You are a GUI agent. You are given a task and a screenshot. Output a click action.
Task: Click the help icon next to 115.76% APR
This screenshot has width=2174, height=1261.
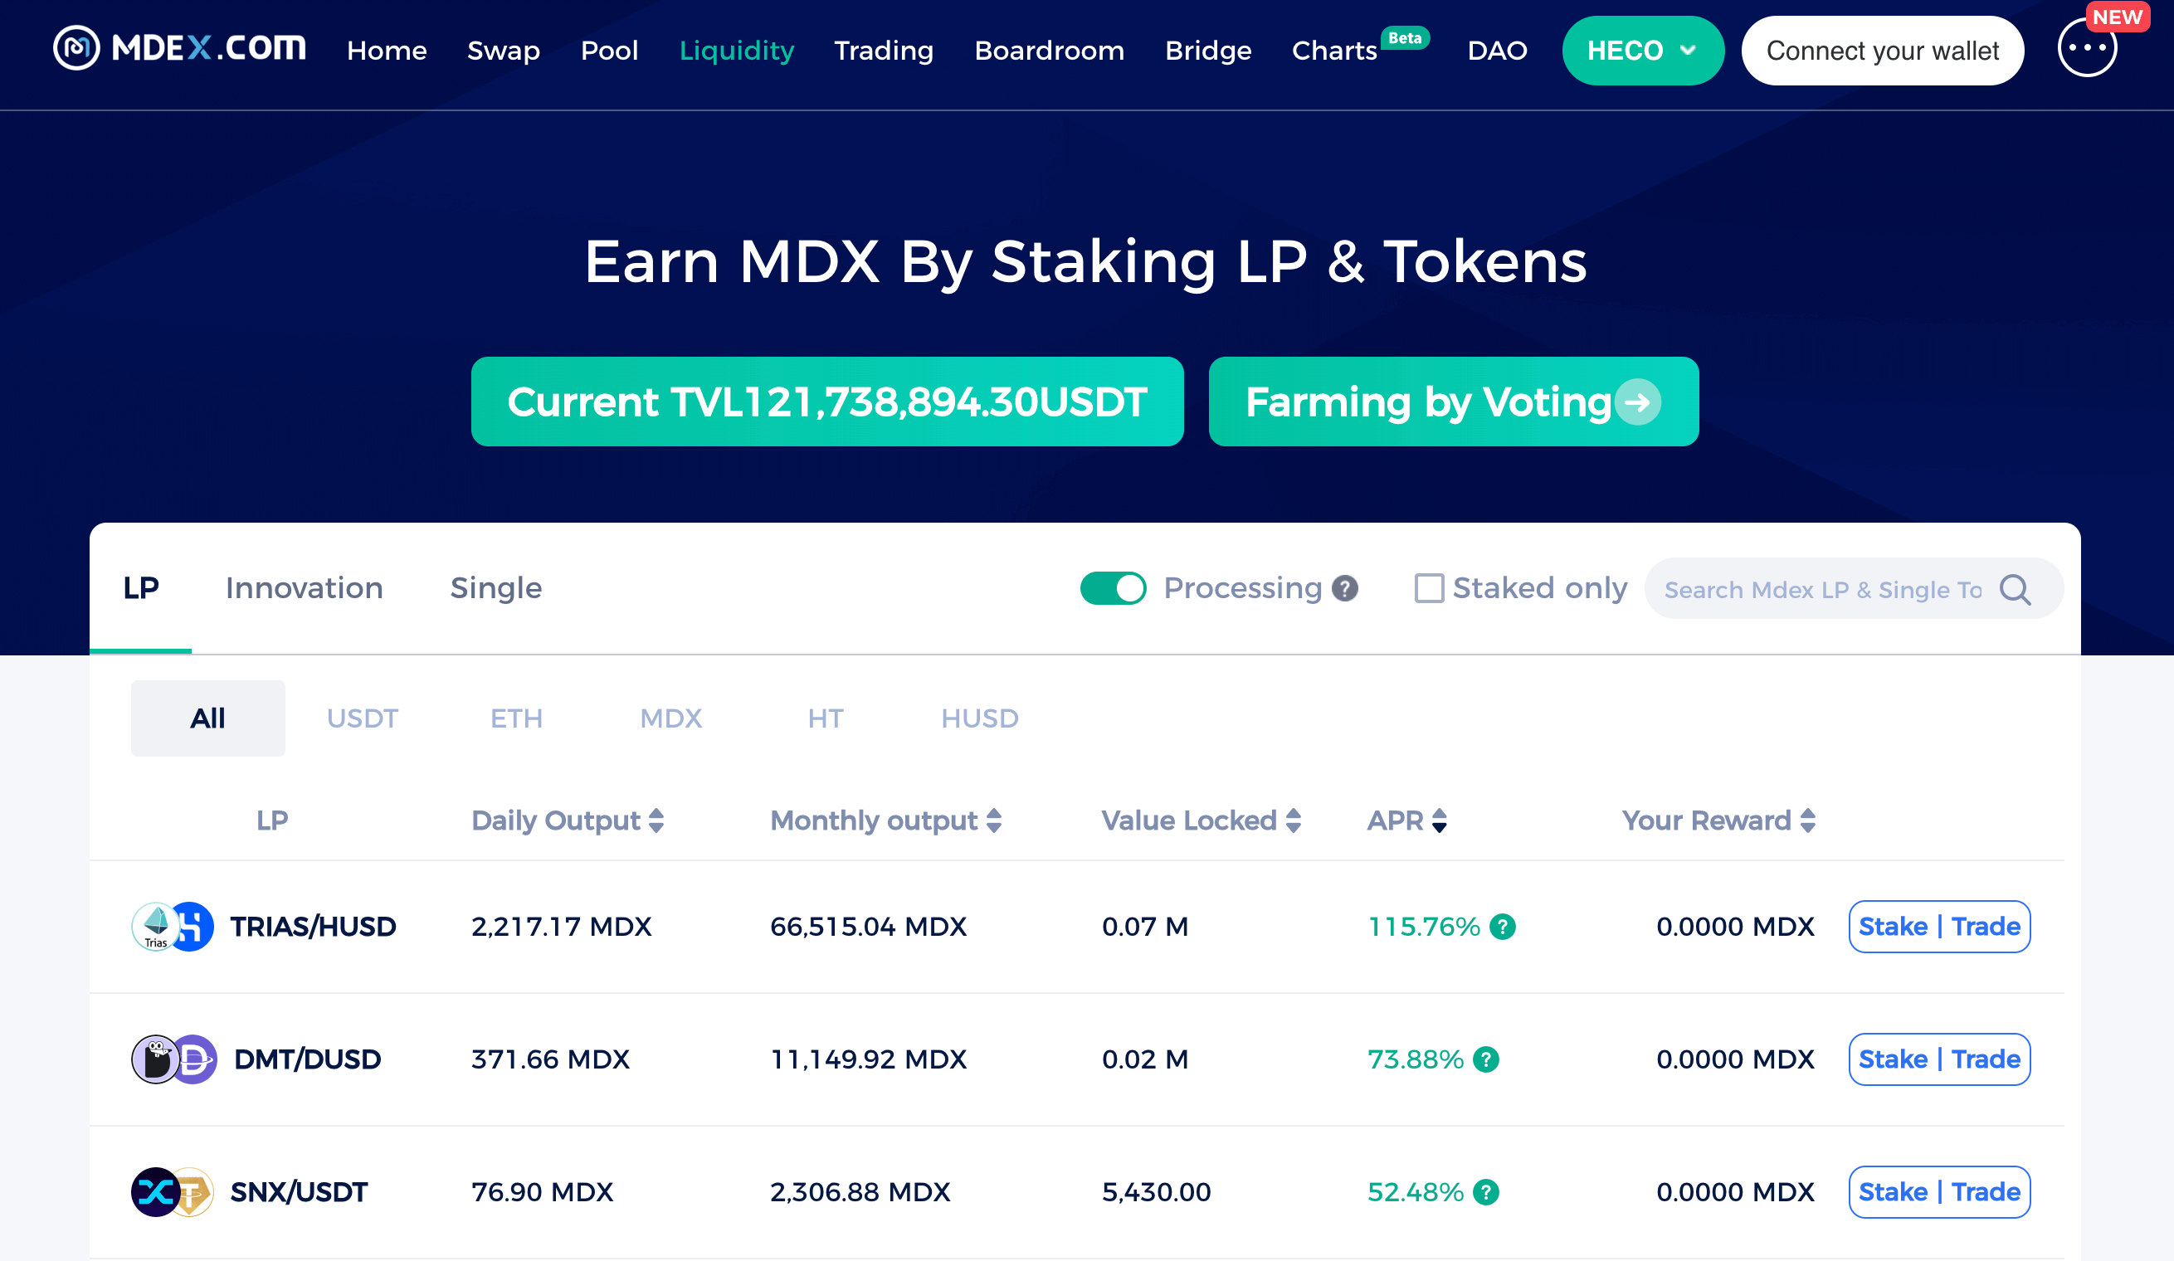tap(1502, 927)
